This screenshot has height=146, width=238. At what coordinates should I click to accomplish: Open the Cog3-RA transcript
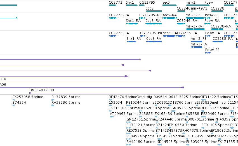[x=153, y=21]
